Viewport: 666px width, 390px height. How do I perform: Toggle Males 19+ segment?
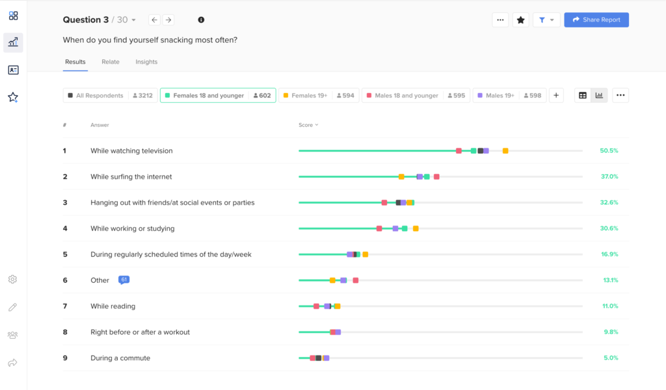click(x=509, y=96)
